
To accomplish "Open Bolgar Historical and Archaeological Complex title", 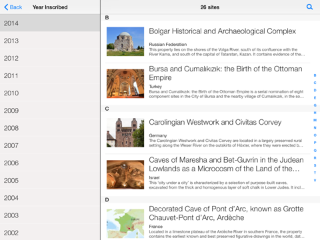I will coord(222,31).
